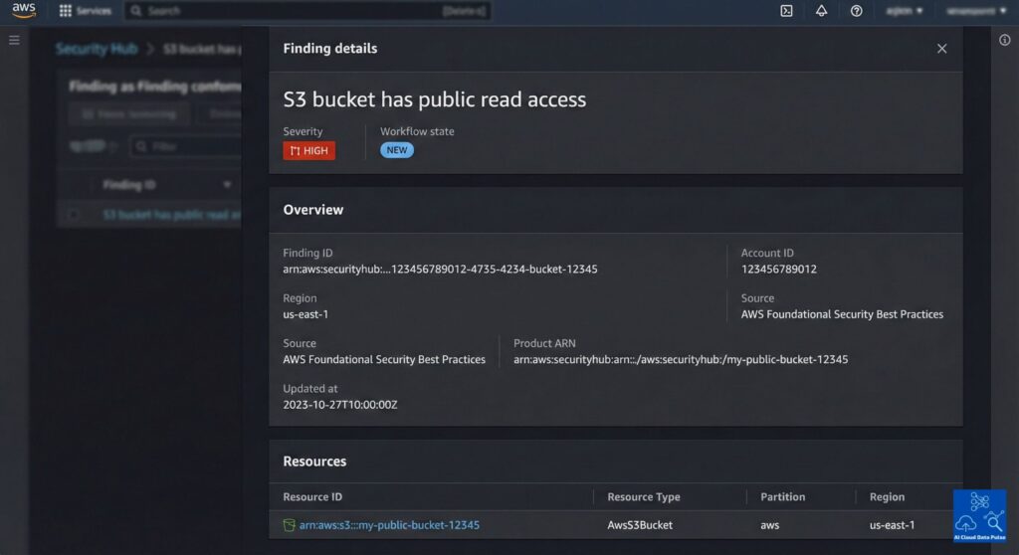
Task: Click the Resources section heading
Action: (314, 462)
